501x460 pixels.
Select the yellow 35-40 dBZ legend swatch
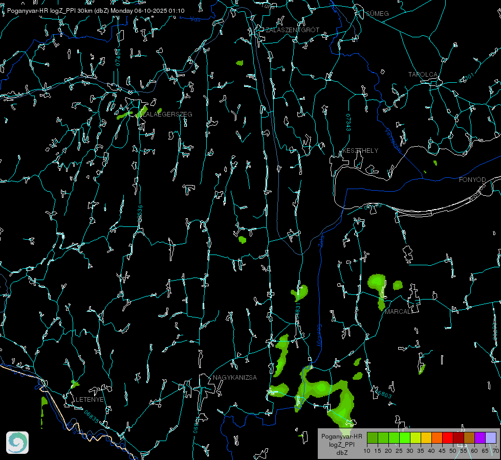coord(426,438)
